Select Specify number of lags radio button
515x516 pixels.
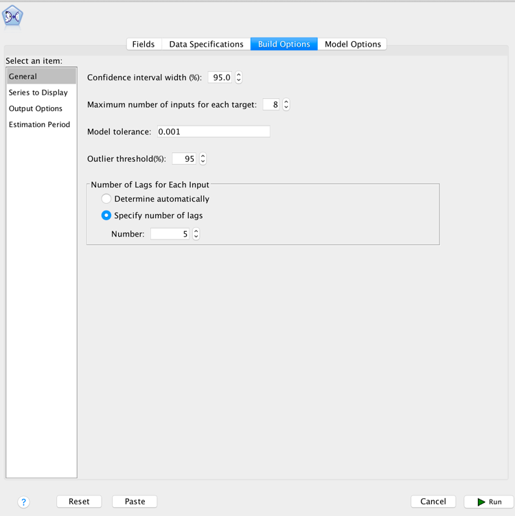coord(106,215)
